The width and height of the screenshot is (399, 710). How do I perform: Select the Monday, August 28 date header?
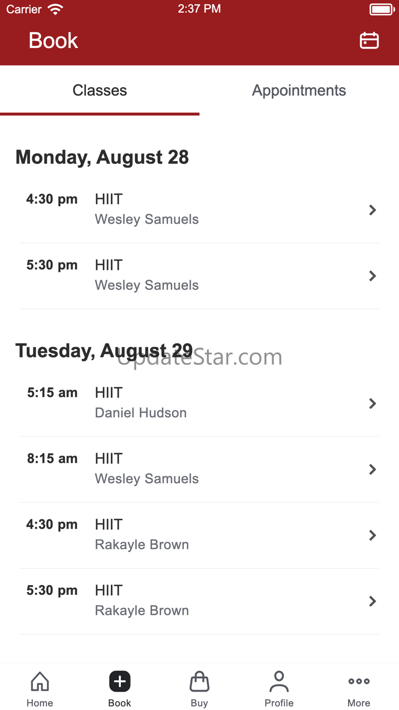click(x=102, y=157)
